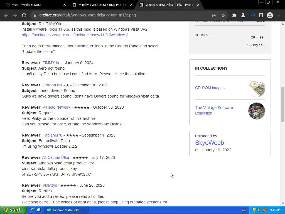The height and width of the screenshot is (214, 285).
Task: Reload the archive.org page
Action: click(24, 15)
